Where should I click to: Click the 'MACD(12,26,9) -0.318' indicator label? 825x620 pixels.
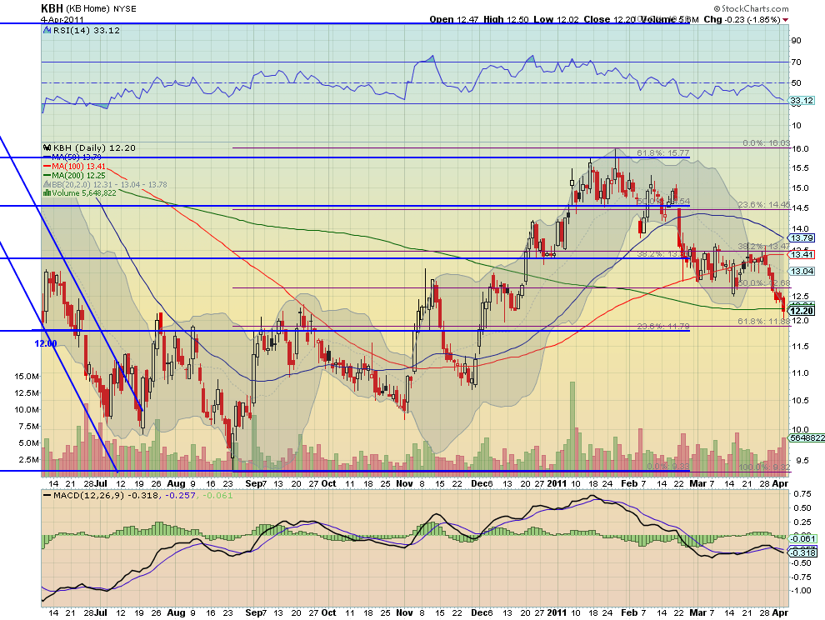point(105,495)
